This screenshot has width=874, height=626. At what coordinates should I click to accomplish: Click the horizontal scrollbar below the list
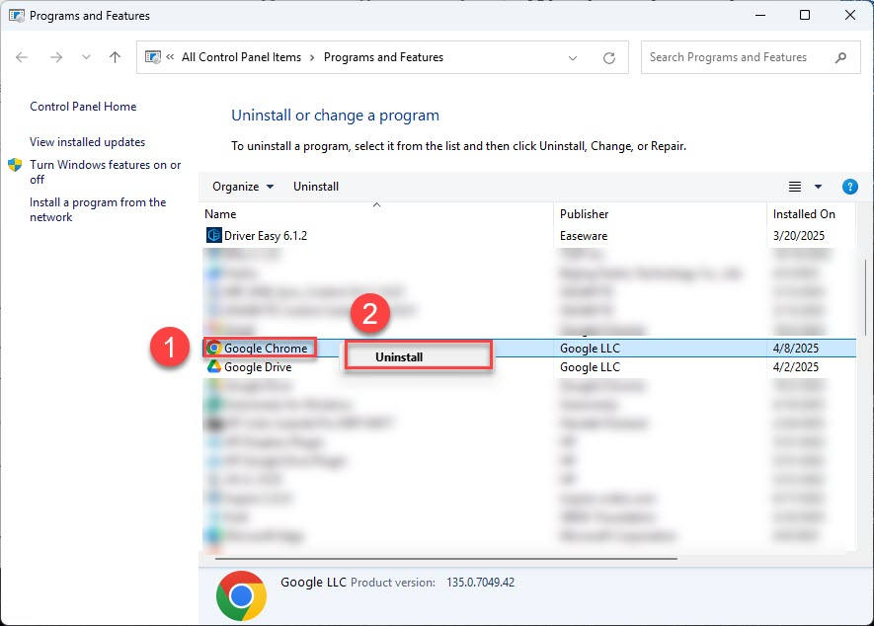444,560
